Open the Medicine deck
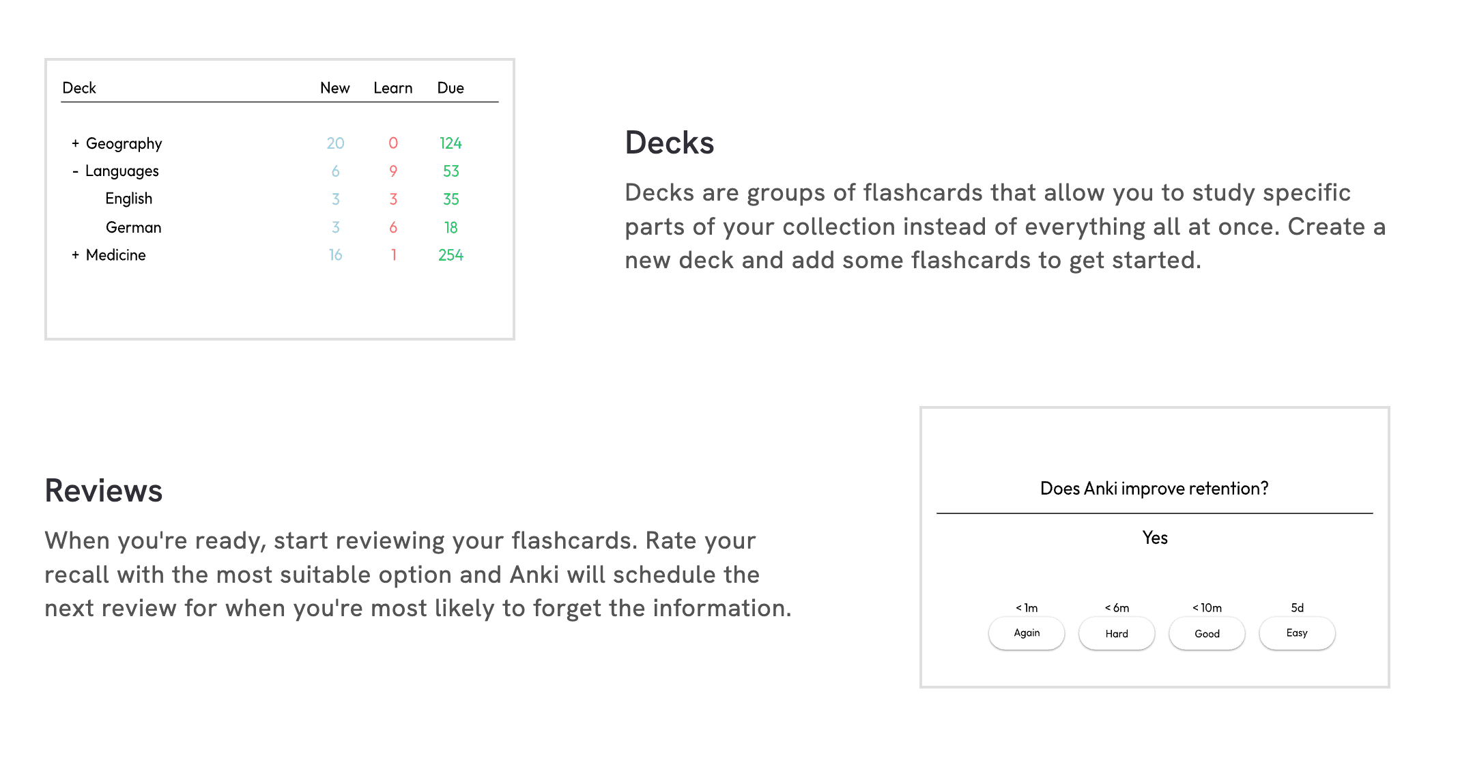This screenshot has width=1473, height=767. [x=116, y=255]
